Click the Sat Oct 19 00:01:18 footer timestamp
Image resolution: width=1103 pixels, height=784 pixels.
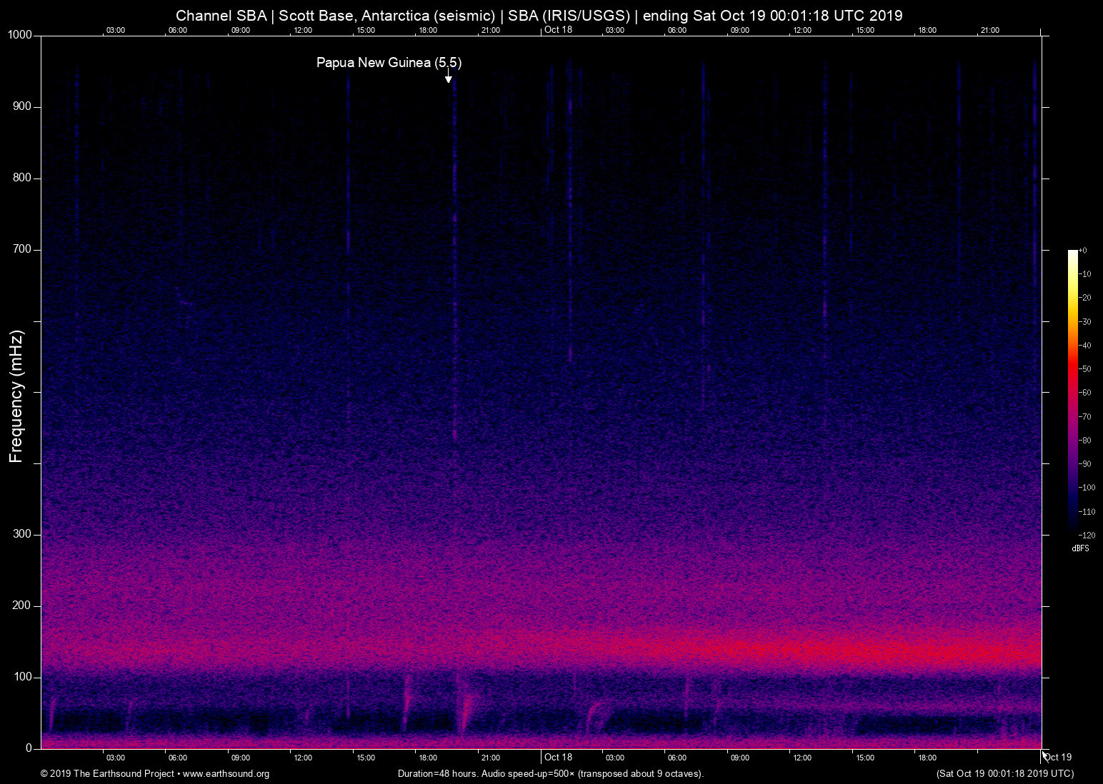(1004, 774)
